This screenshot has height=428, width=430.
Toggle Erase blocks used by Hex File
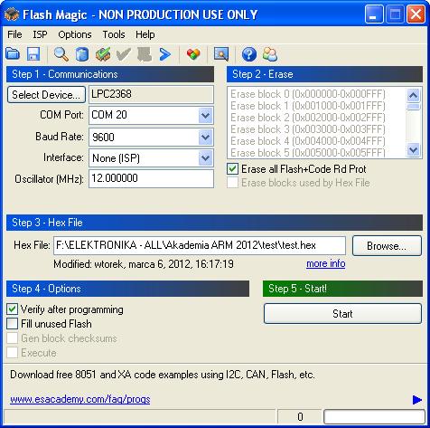click(x=232, y=183)
